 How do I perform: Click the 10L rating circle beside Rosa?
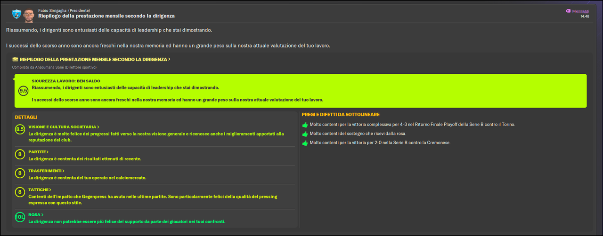click(x=20, y=217)
